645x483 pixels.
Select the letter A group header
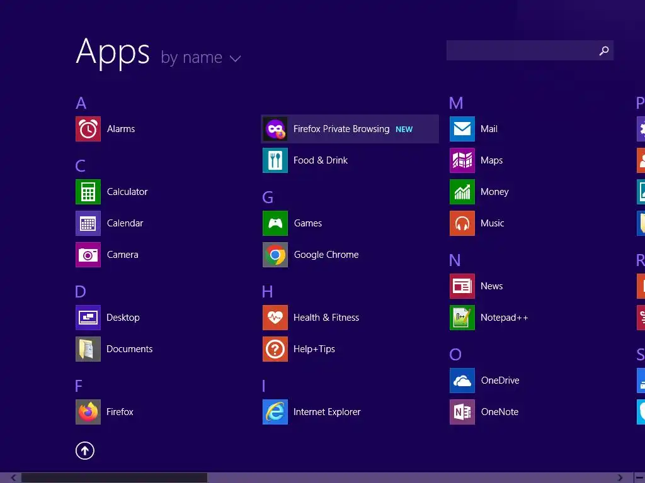(81, 103)
